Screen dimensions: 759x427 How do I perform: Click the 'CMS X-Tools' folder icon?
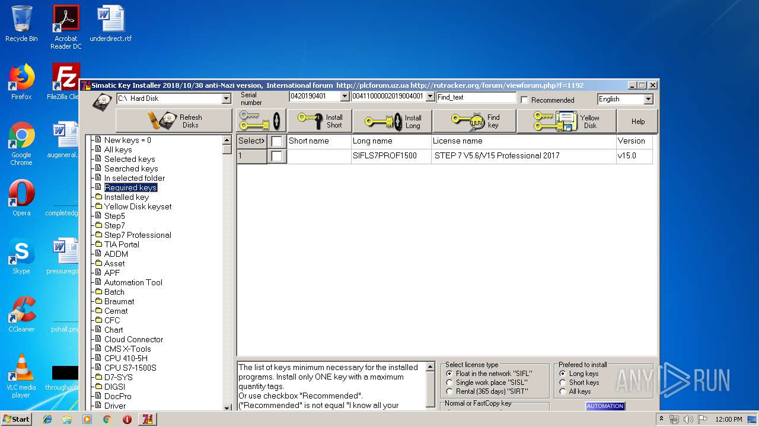pyautogui.click(x=98, y=349)
